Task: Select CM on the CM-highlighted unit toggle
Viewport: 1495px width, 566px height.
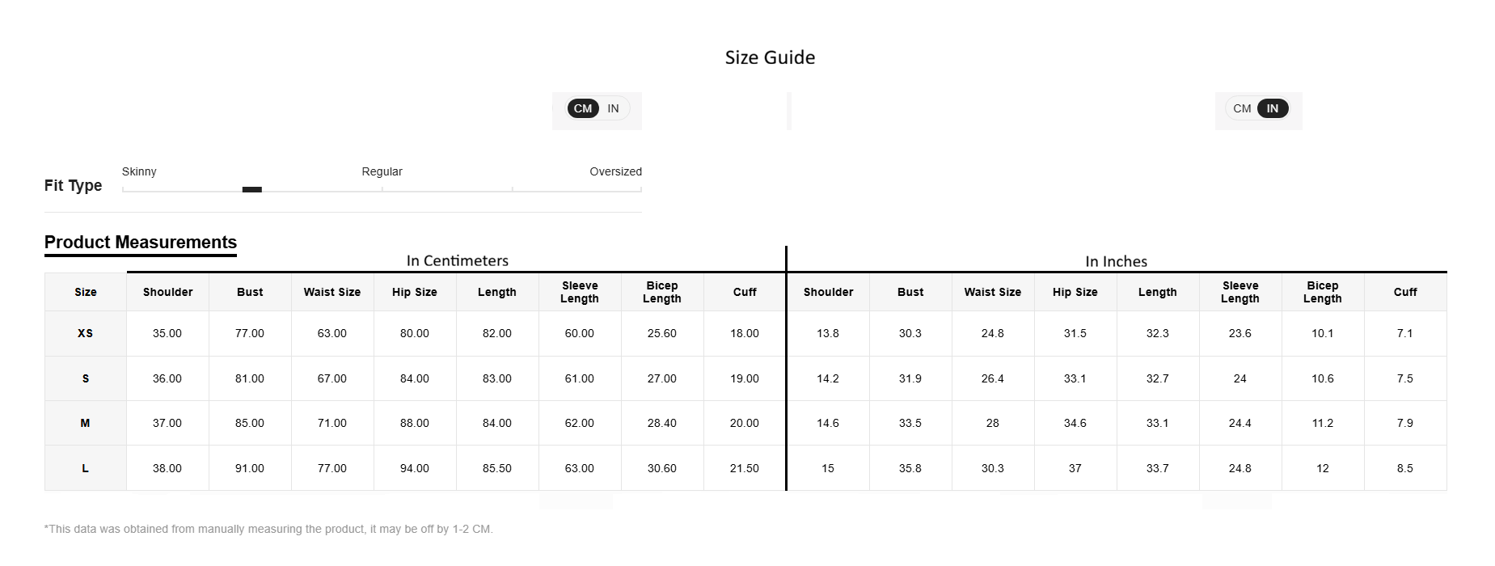Action: click(x=583, y=108)
